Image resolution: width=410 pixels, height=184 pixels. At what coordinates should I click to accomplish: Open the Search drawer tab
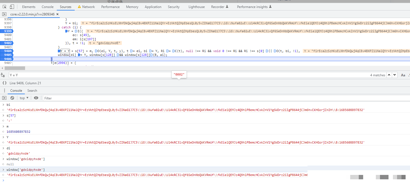click(x=32, y=91)
